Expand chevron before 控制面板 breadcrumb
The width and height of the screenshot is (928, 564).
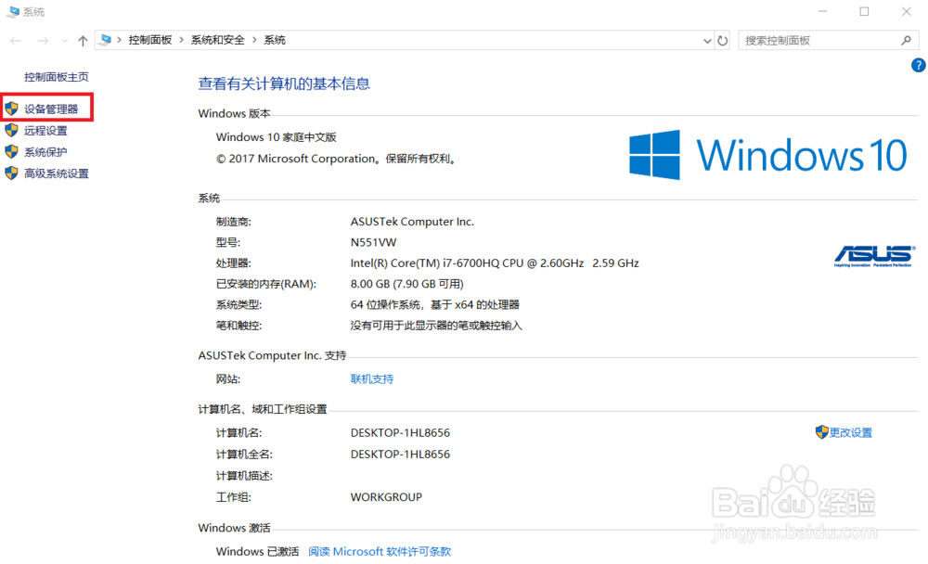[x=120, y=40]
